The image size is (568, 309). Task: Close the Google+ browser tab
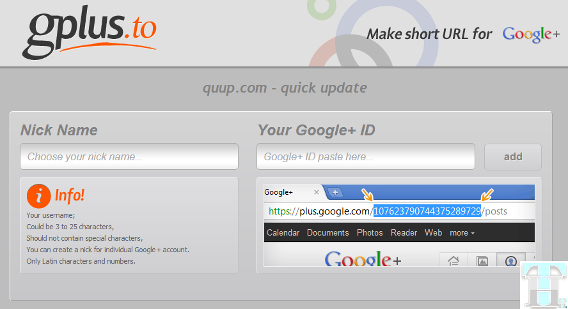coord(316,192)
